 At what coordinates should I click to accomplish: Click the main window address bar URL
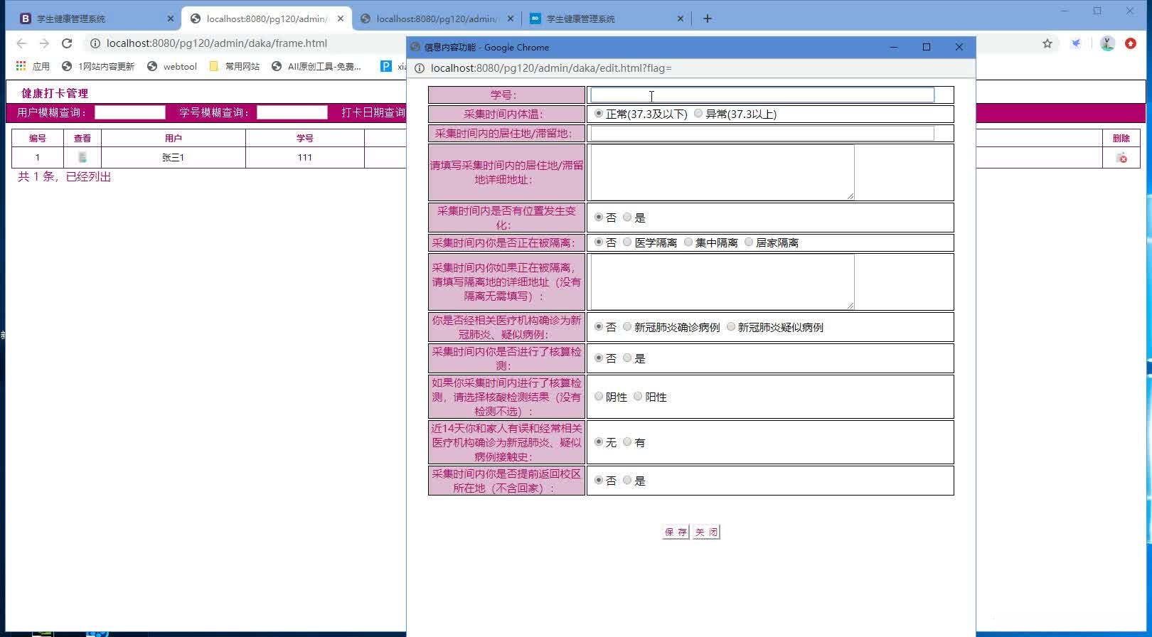pyautogui.click(x=217, y=43)
